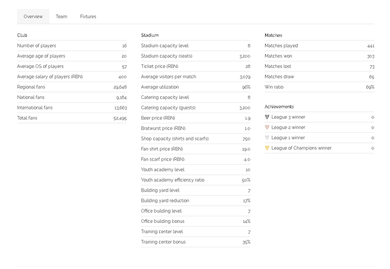
Task: Click the Average utilization value 96%
Action: point(246,87)
